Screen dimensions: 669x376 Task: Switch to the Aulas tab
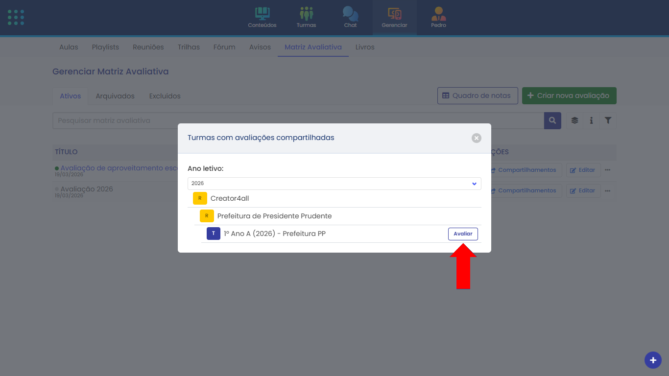69,47
